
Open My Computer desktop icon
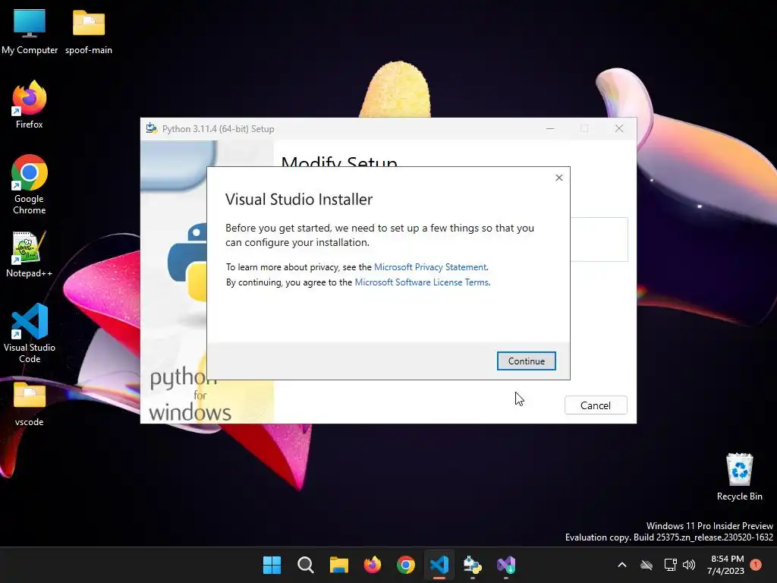30,31
